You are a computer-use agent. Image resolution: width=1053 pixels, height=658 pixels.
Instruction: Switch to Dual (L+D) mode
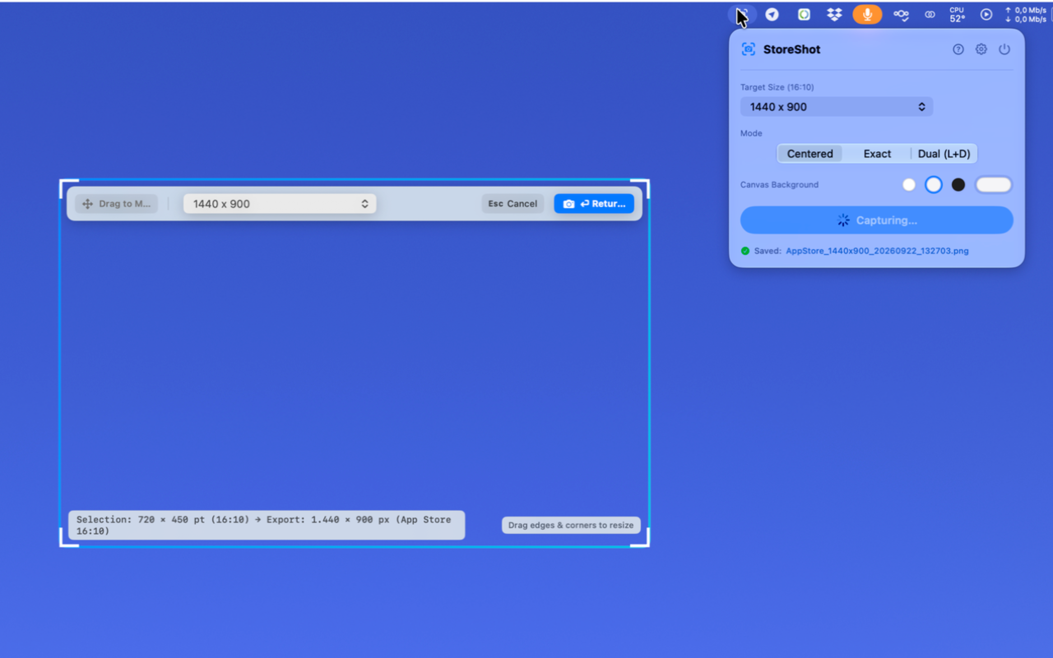944,154
